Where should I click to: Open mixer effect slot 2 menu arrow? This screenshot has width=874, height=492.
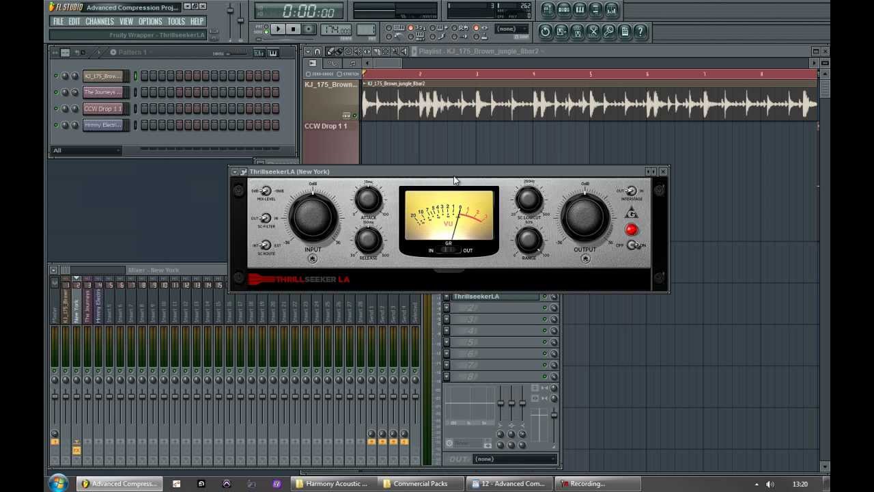click(446, 308)
